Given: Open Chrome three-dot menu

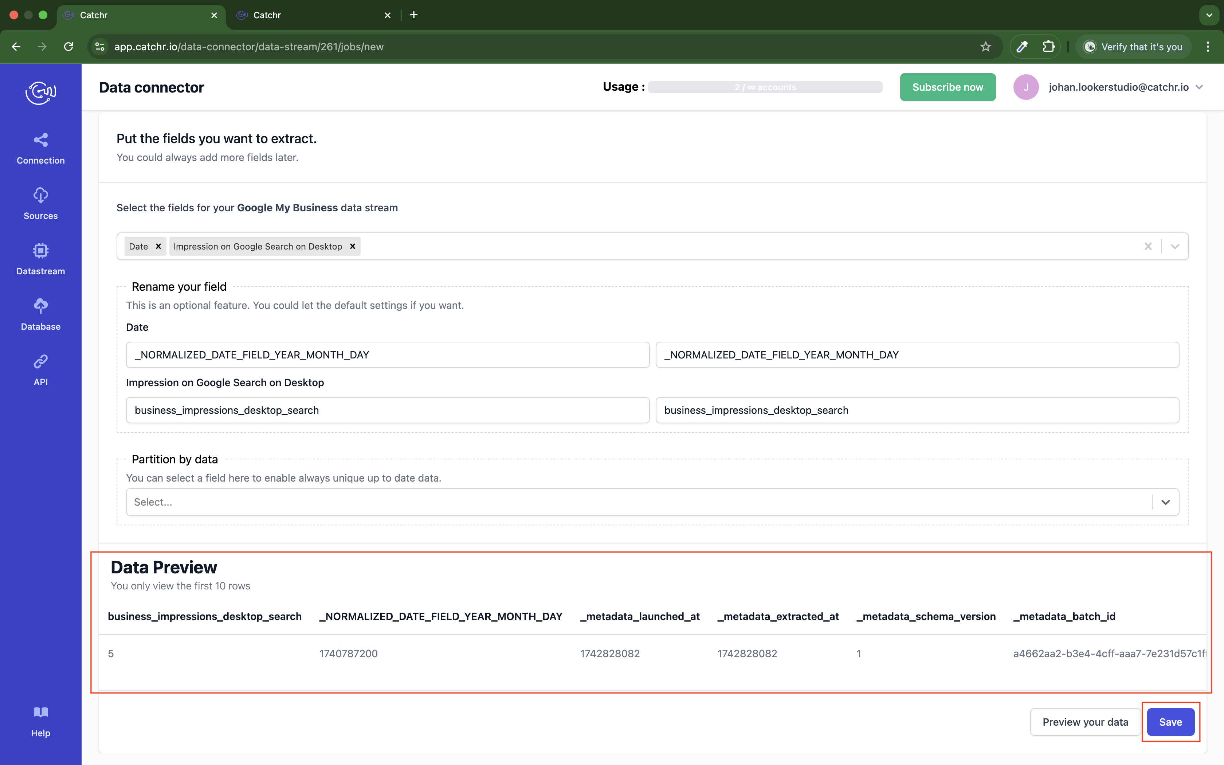Looking at the screenshot, I should 1208,47.
